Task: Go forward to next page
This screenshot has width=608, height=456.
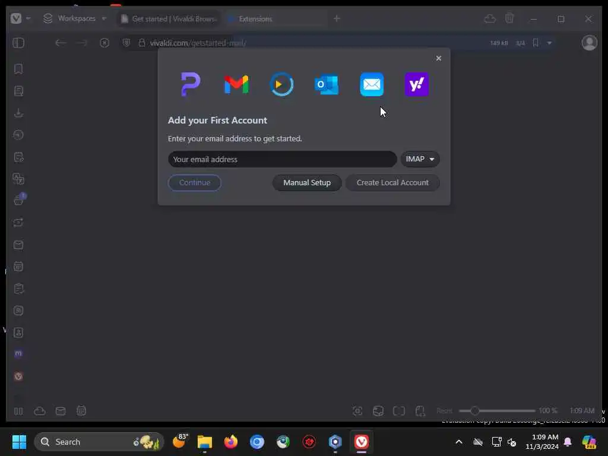Action: coord(81,43)
